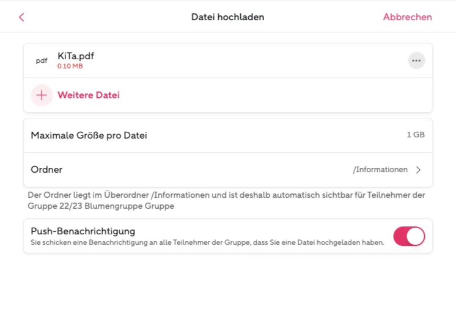
Task: Click the 0.10 MB file size text
Action: (70, 66)
